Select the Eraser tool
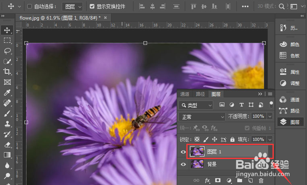This screenshot has height=185, width=307. pos(7,145)
